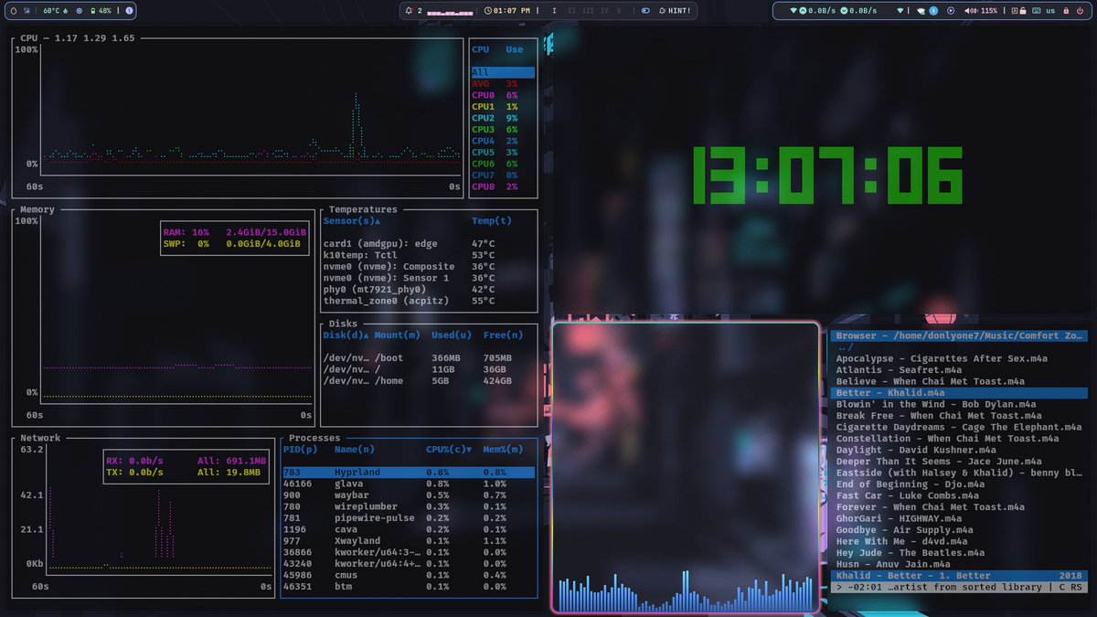Click the info circle icon in left bar
The width and height of the screenshot is (1097, 617).
point(129,11)
